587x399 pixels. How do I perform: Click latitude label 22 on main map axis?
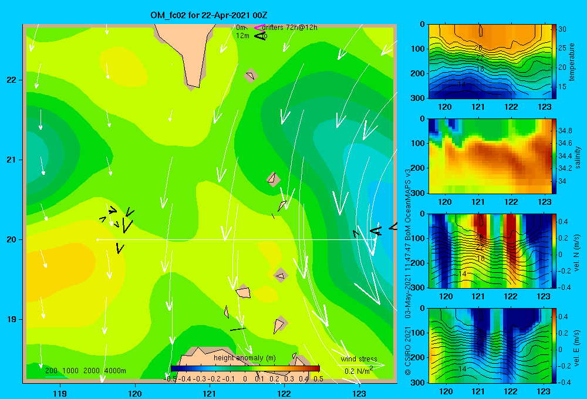(11, 80)
